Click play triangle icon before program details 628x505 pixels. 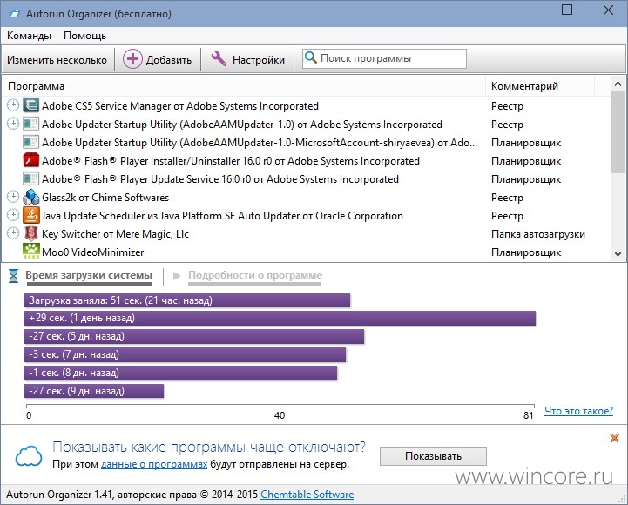pos(177,275)
